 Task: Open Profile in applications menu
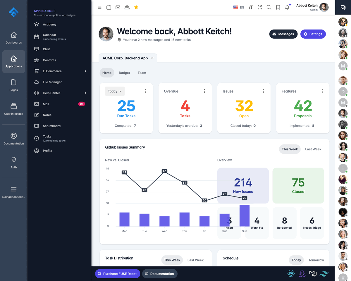pyautogui.click(x=60, y=151)
